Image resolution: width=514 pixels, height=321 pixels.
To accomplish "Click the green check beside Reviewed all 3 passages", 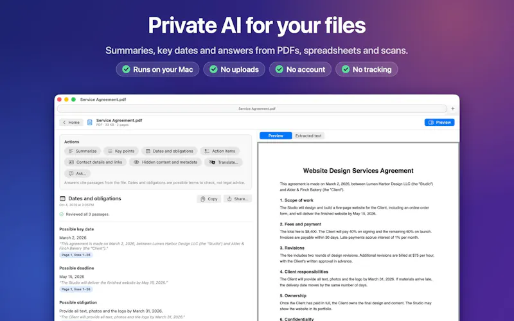I will pyautogui.click(x=61, y=214).
